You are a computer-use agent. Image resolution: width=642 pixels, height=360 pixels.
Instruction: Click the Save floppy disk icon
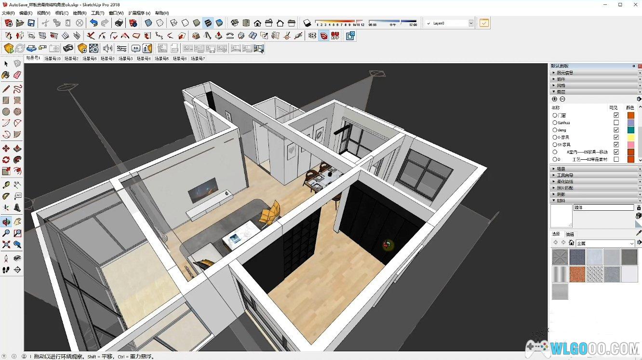click(31, 23)
